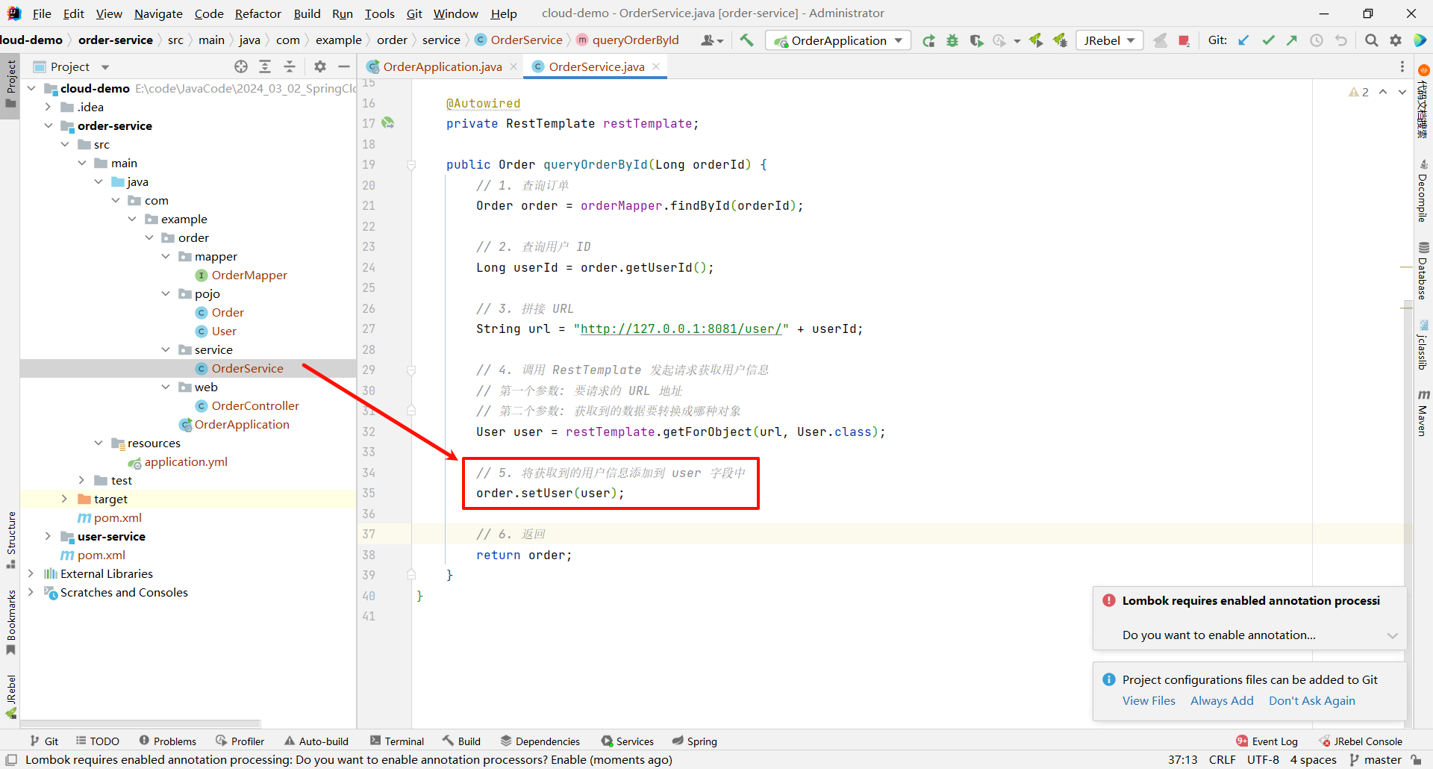This screenshot has height=769, width=1433.
Task: Click UTF-8 encoding in status bar
Action: pyautogui.click(x=1263, y=759)
